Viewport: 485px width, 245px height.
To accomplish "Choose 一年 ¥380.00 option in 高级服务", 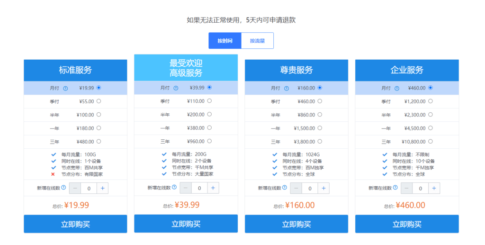I will pyautogui.click(x=209, y=127).
